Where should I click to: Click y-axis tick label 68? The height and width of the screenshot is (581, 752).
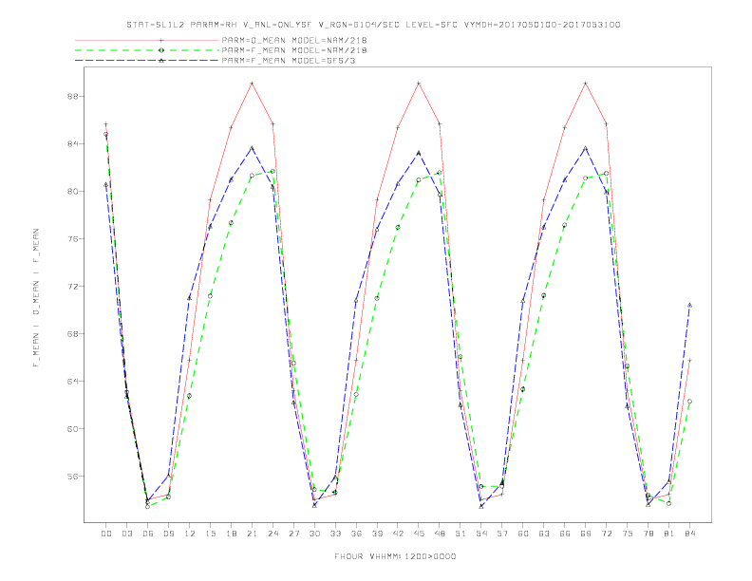coord(73,333)
